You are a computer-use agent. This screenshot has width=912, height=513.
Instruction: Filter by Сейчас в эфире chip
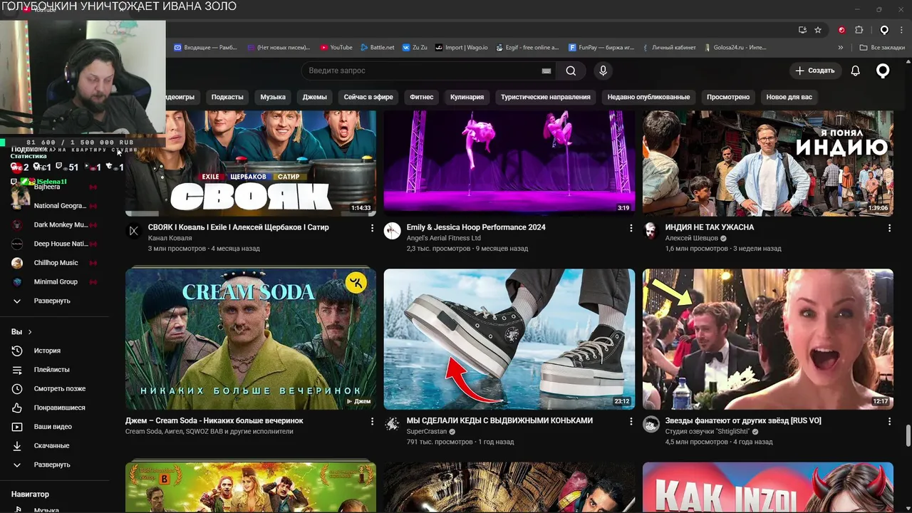click(x=368, y=97)
